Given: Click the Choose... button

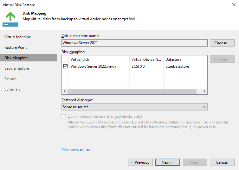Looking at the screenshot, I should (x=222, y=43).
